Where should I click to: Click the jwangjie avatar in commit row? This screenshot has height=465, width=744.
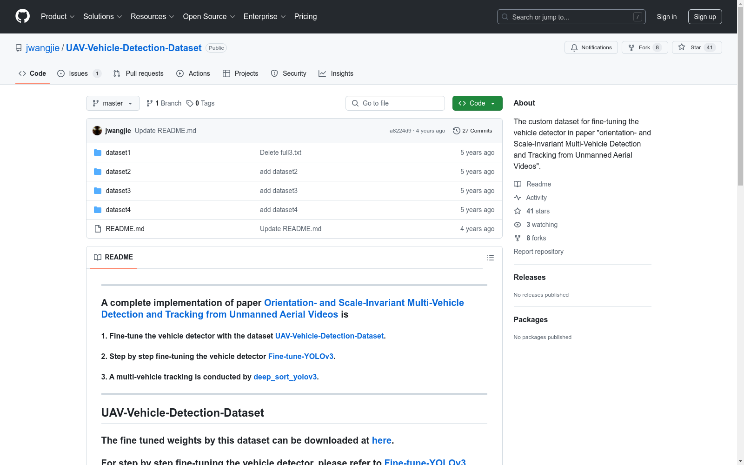(97, 131)
